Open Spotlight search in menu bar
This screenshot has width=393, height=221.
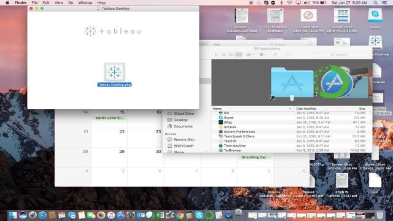point(375,2)
